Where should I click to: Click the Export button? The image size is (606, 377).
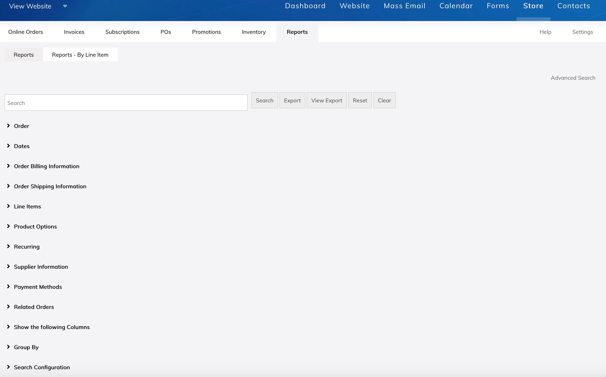click(x=292, y=100)
